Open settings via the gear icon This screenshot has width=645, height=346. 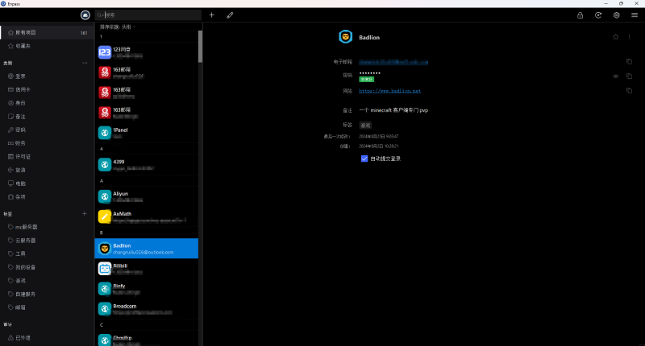(x=617, y=14)
